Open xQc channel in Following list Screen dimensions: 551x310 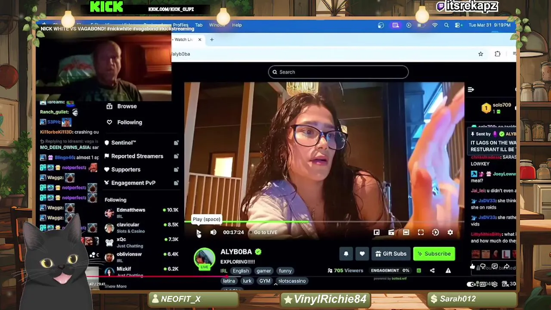(141, 242)
